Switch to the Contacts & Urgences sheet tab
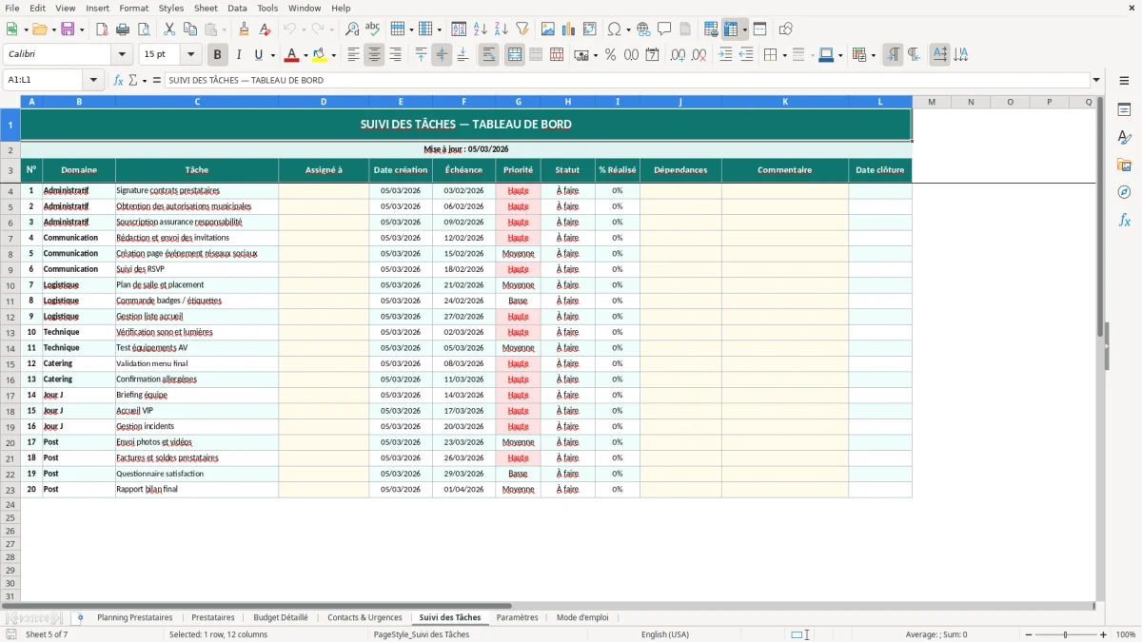The width and height of the screenshot is (1142, 642). click(364, 618)
